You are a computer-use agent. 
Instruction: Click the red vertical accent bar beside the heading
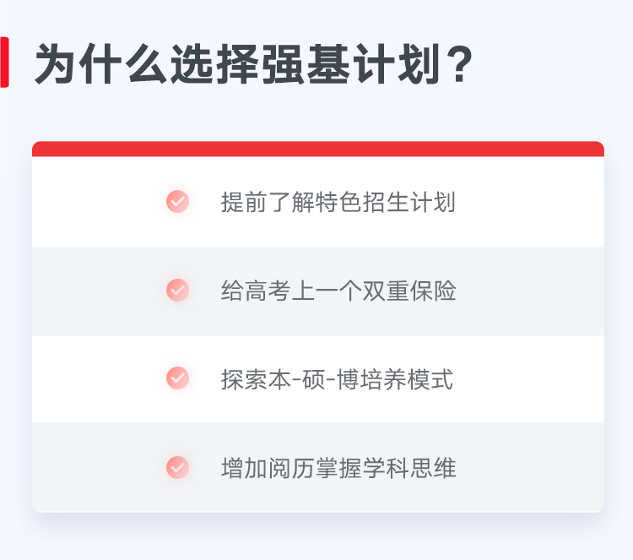(4, 63)
